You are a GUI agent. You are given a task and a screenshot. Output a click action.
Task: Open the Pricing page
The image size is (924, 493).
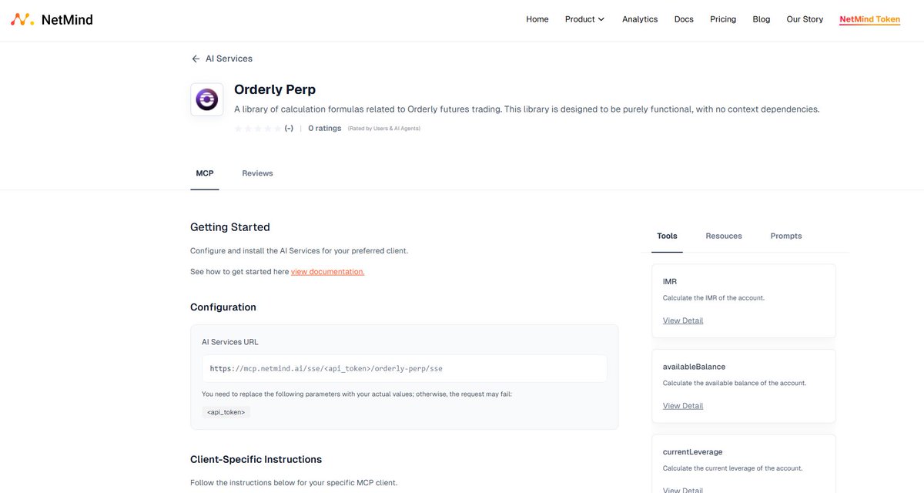(x=723, y=19)
